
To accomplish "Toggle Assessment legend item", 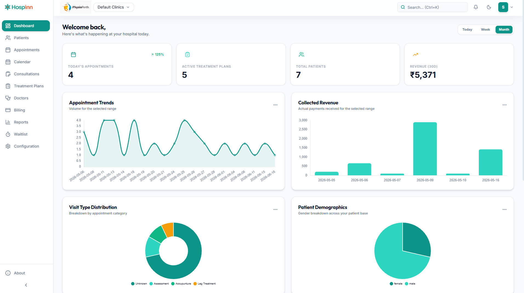I will coord(159,284).
